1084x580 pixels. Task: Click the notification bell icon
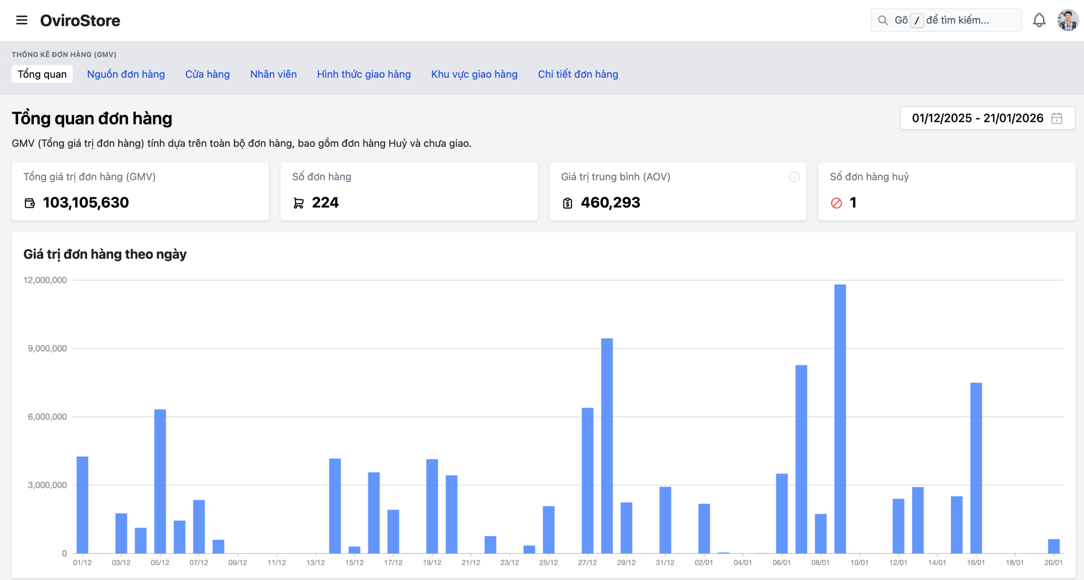(x=1039, y=20)
